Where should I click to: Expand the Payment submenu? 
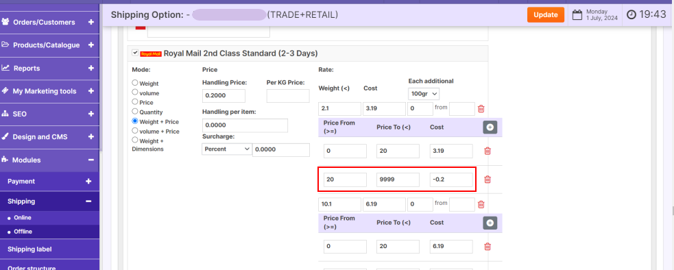pyautogui.click(x=88, y=182)
